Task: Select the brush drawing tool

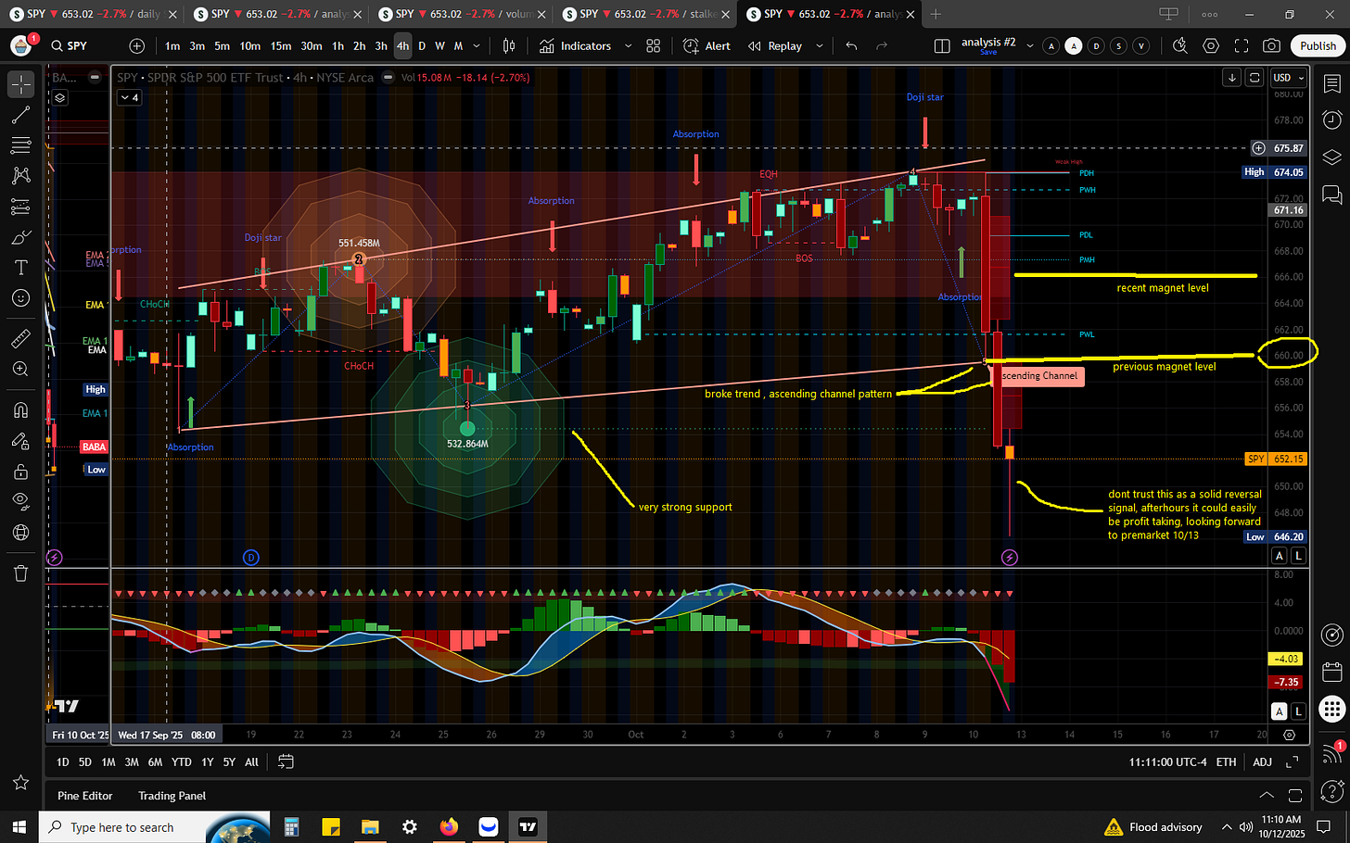Action: (x=21, y=237)
